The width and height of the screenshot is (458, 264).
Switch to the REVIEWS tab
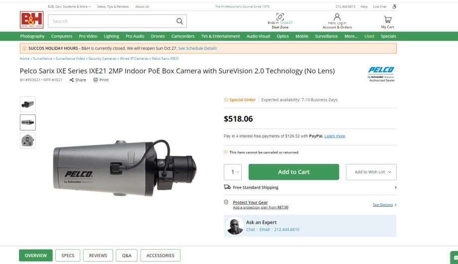[98, 256]
